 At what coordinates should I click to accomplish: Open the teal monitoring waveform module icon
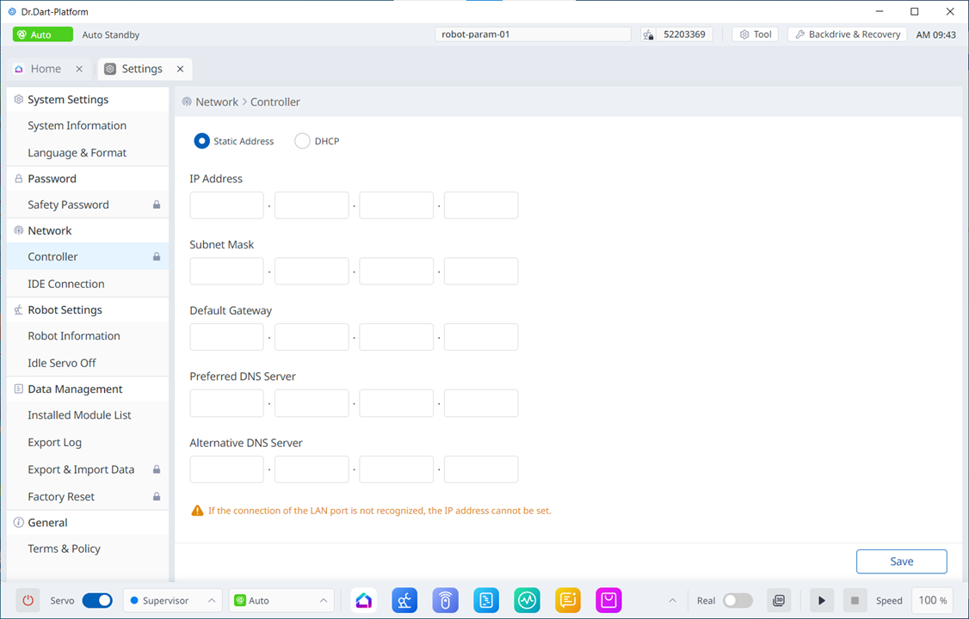(x=527, y=600)
